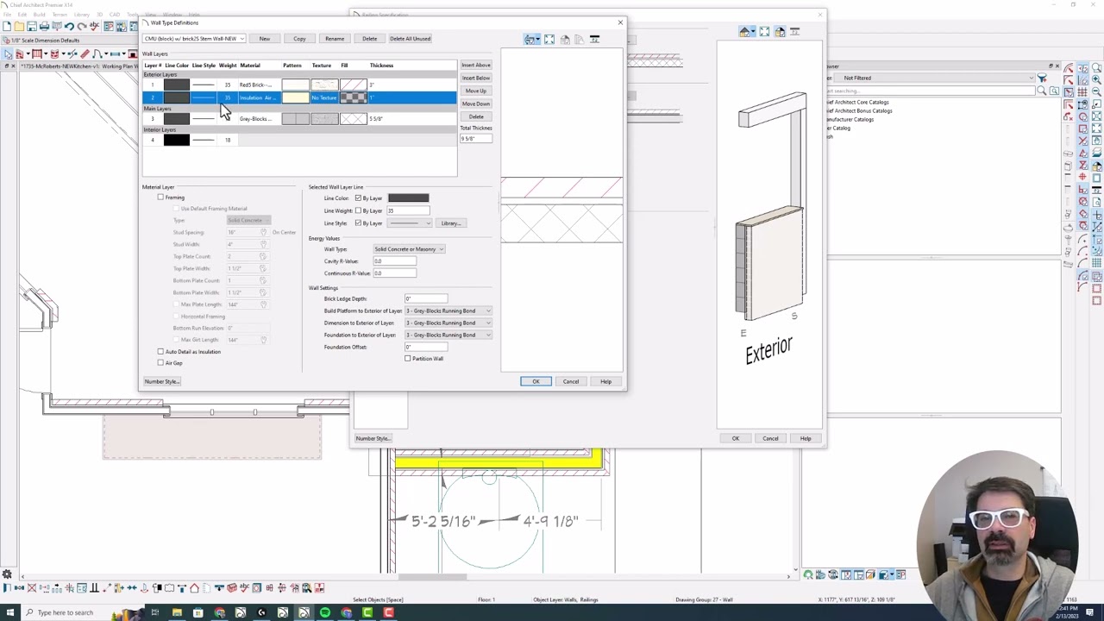This screenshot has width=1104, height=621.
Task: Select Manufacturer Catalogs in library tree
Action: 850,119
